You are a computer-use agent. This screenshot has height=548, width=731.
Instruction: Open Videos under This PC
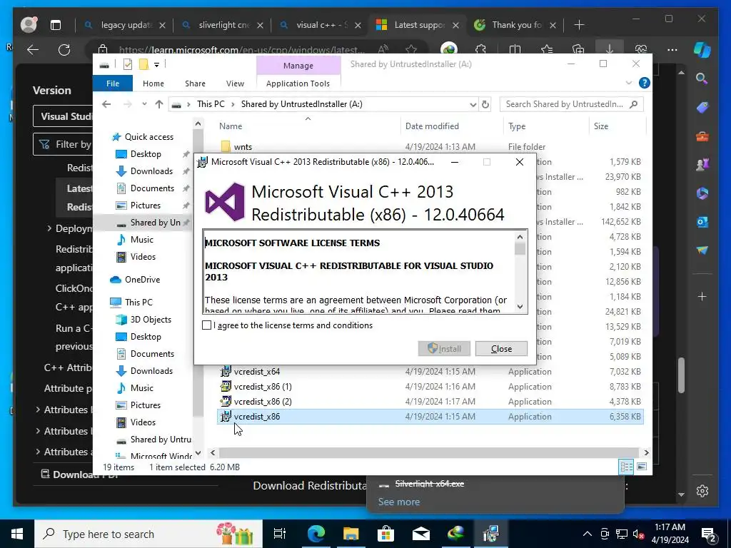pyautogui.click(x=143, y=422)
